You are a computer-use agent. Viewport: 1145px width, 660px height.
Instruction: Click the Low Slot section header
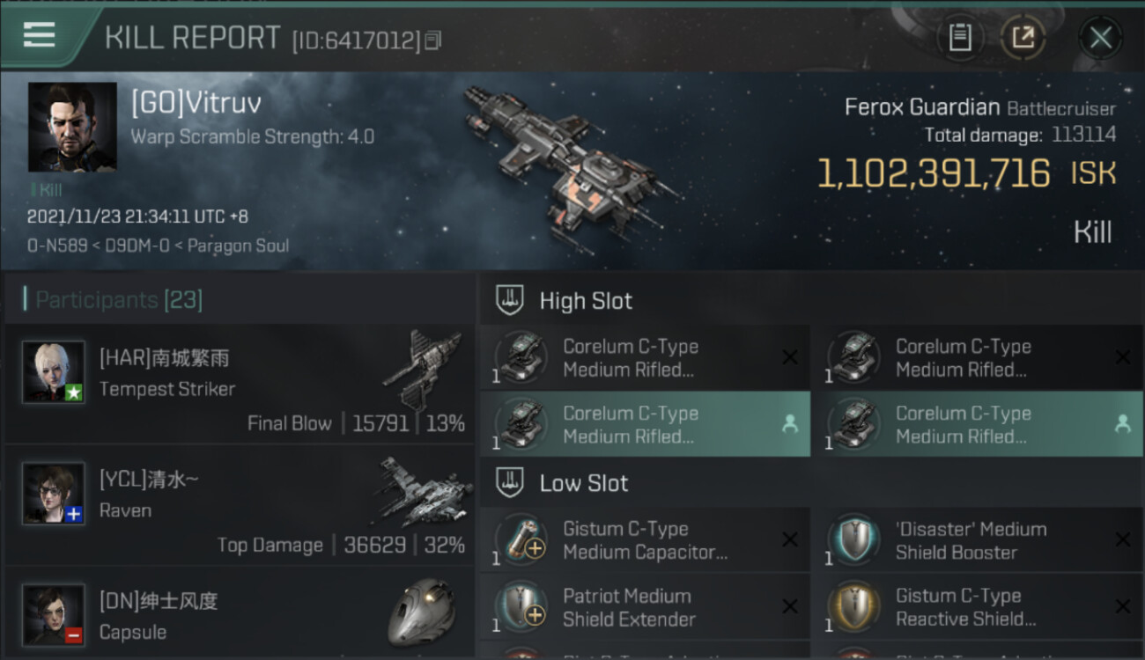tap(583, 483)
